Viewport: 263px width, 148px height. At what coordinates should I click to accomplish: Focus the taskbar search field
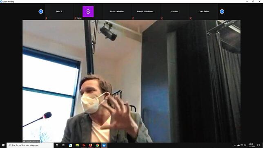(x=30, y=145)
